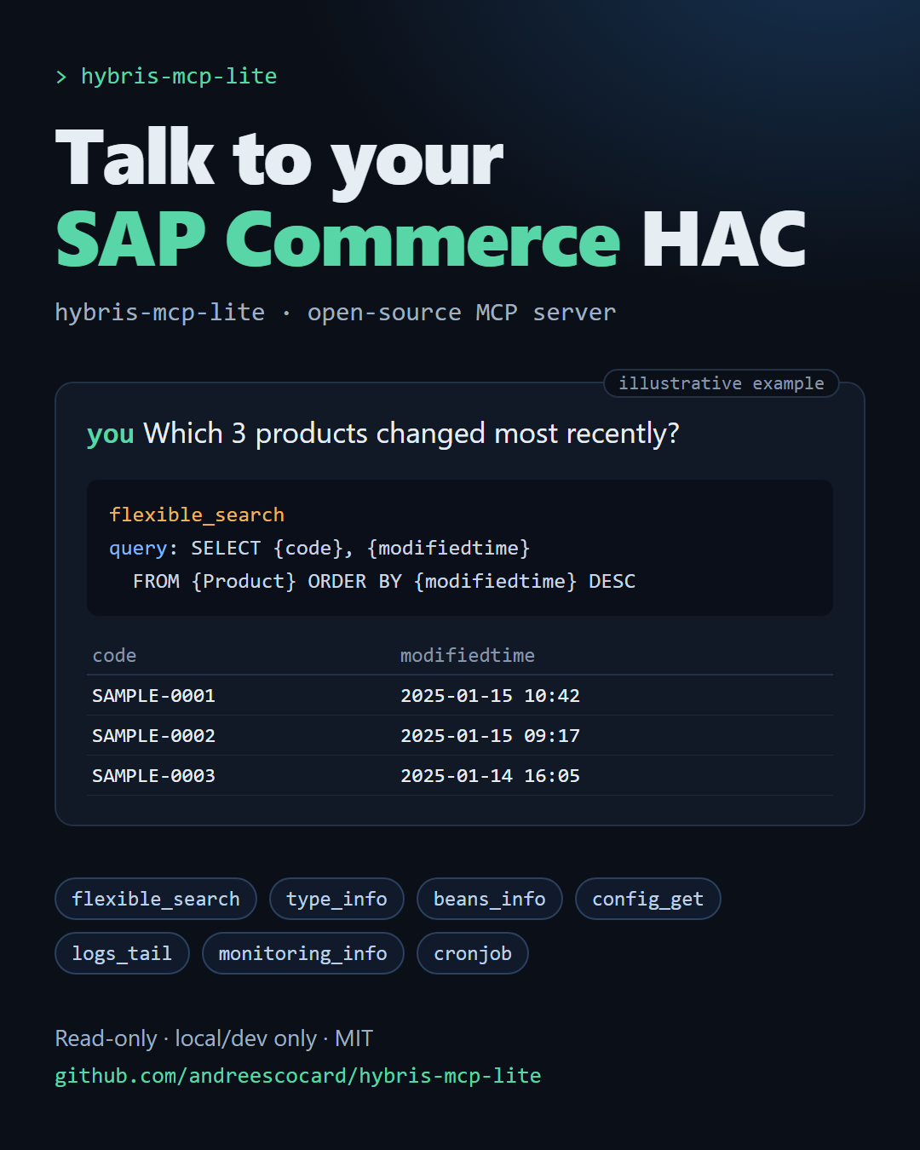The image size is (920, 1150).
Task: Click the green 'SAP Commerce' heading text
Action: point(338,239)
